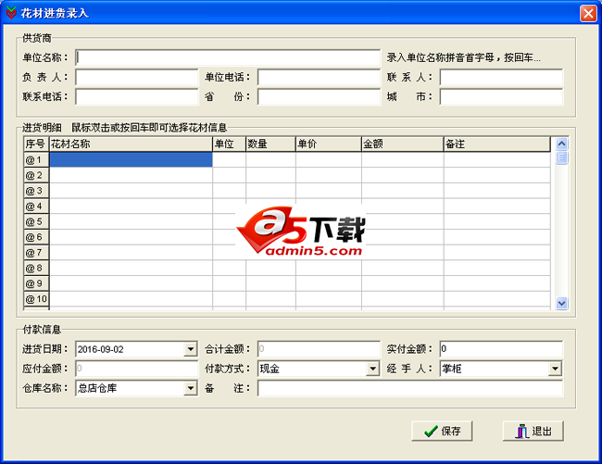This screenshot has width=602, height=464.
Task: Click the 备注 column header in grid
Action: click(497, 144)
